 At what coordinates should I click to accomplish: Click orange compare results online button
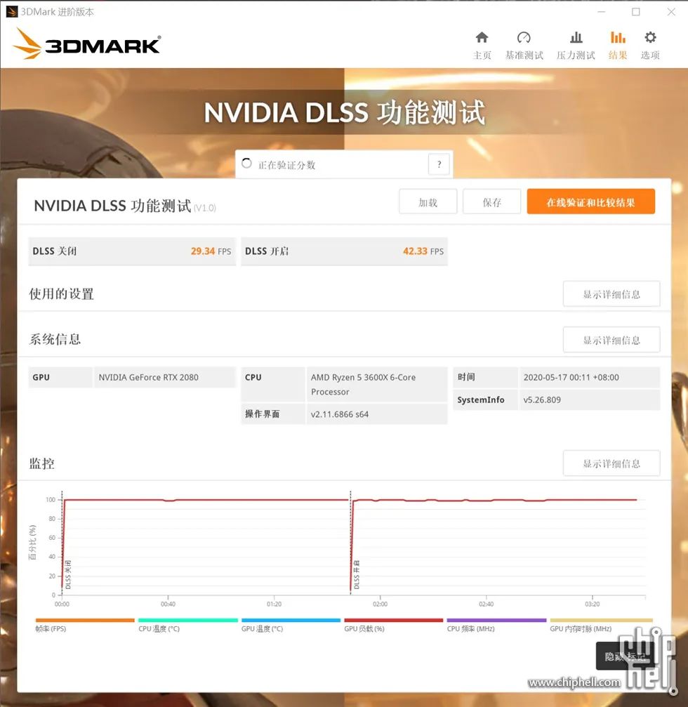click(590, 201)
